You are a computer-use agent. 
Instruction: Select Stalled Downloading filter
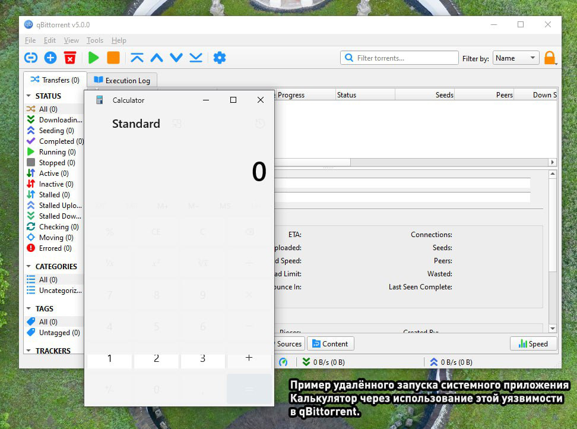[x=55, y=216]
